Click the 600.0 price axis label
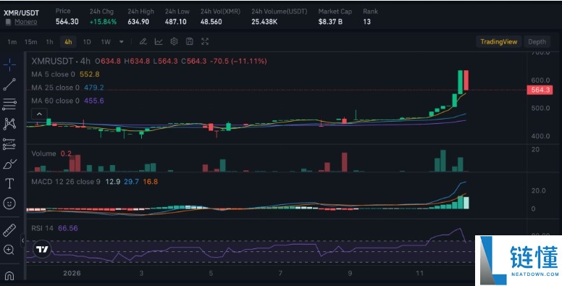 pos(540,80)
